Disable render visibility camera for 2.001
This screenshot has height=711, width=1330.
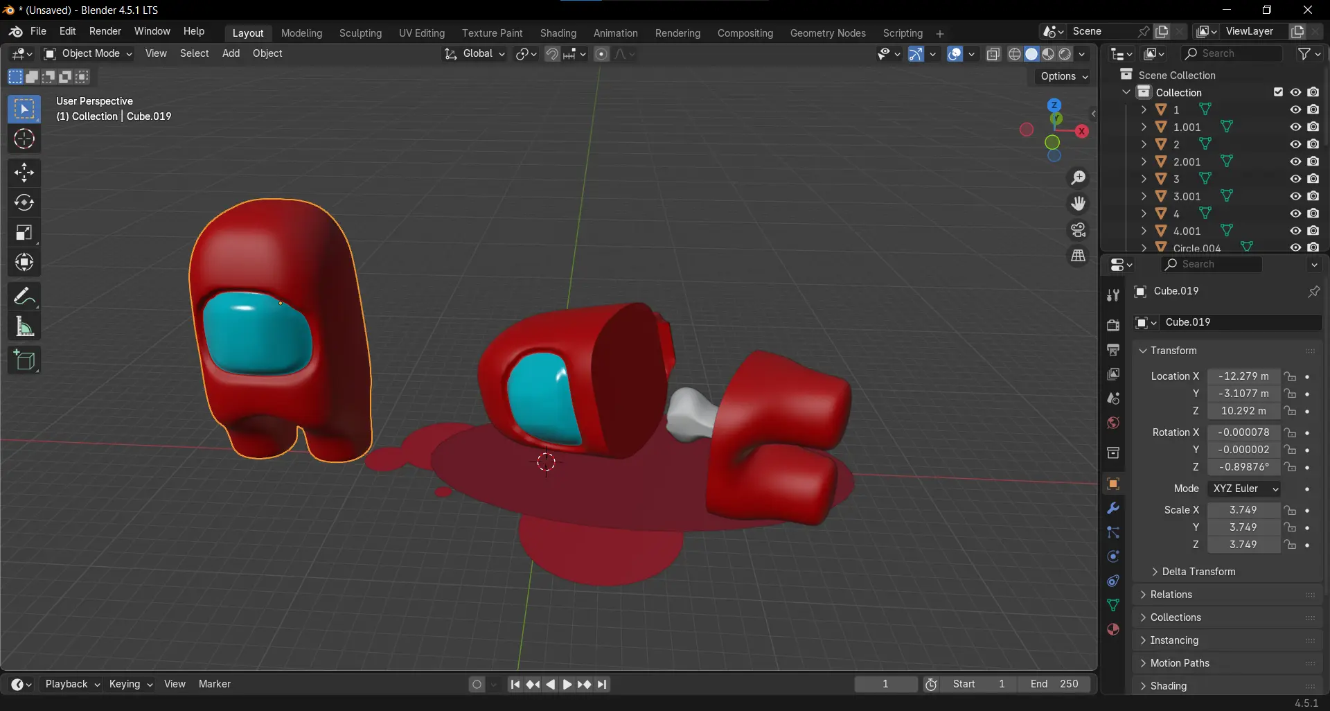coord(1314,161)
